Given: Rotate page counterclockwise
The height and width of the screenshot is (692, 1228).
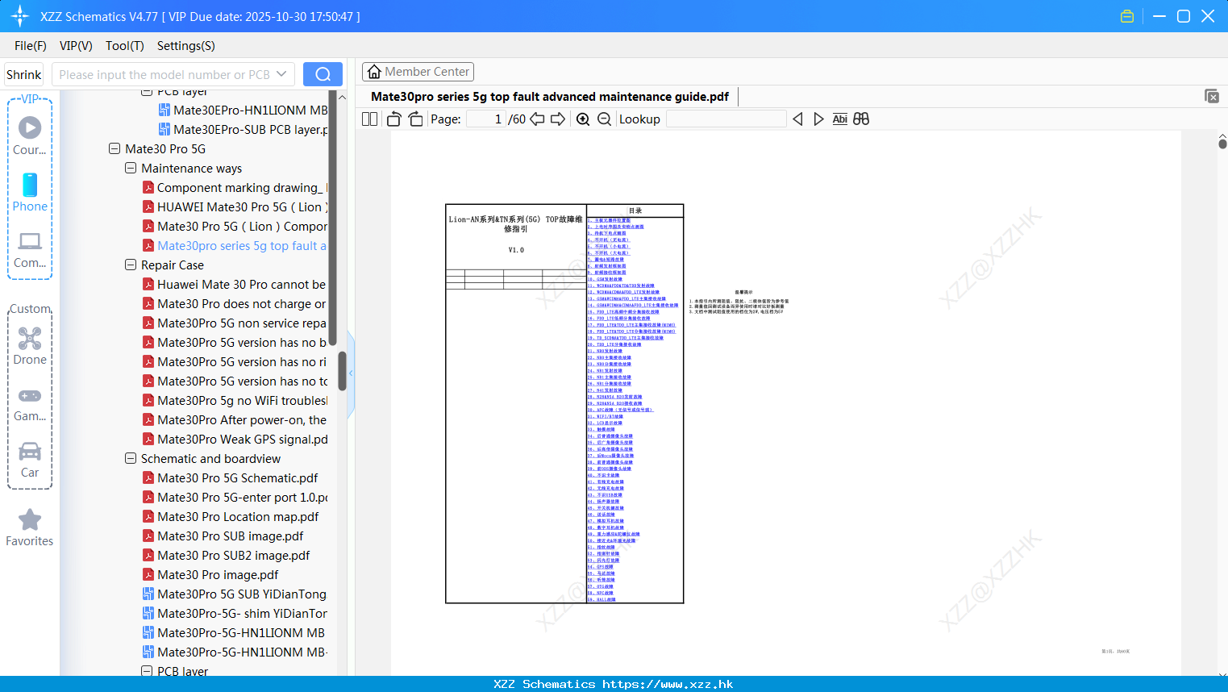Looking at the screenshot, I should click(393, 119).
